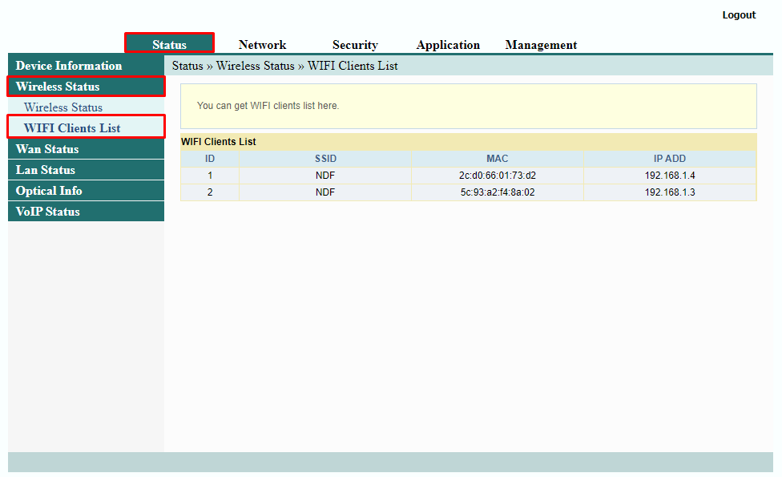Click MAC address 5c:93:a2:f4:8a:02 in table
Viewport: 782px width, 477px height.
point(497,192)
